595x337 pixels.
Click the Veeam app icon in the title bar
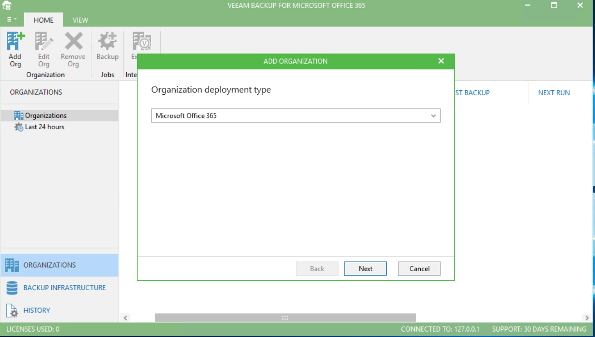pos(7,5)
